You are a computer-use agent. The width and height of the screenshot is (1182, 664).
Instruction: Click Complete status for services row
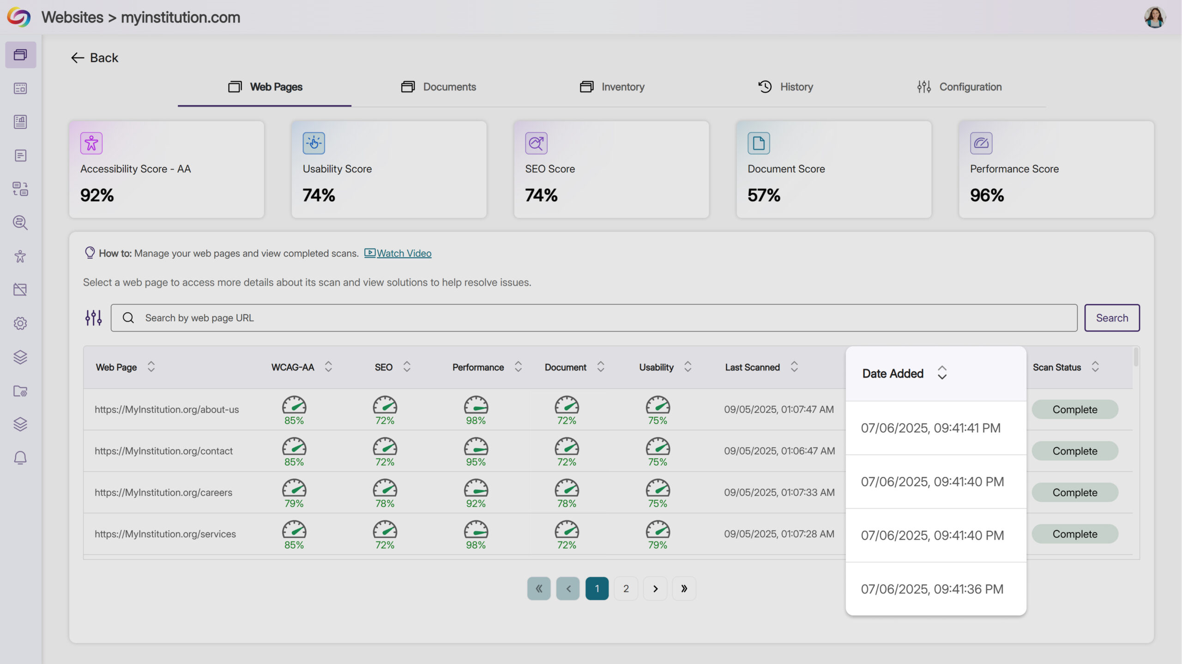tap(1075, 534)
